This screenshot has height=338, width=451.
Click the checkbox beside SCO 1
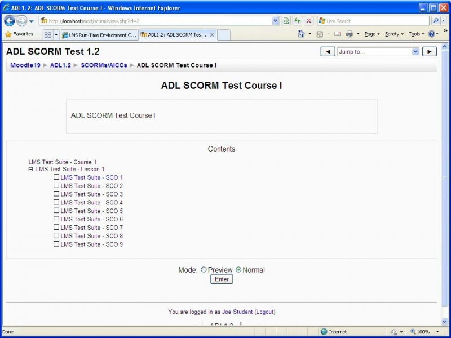[56, 177]
